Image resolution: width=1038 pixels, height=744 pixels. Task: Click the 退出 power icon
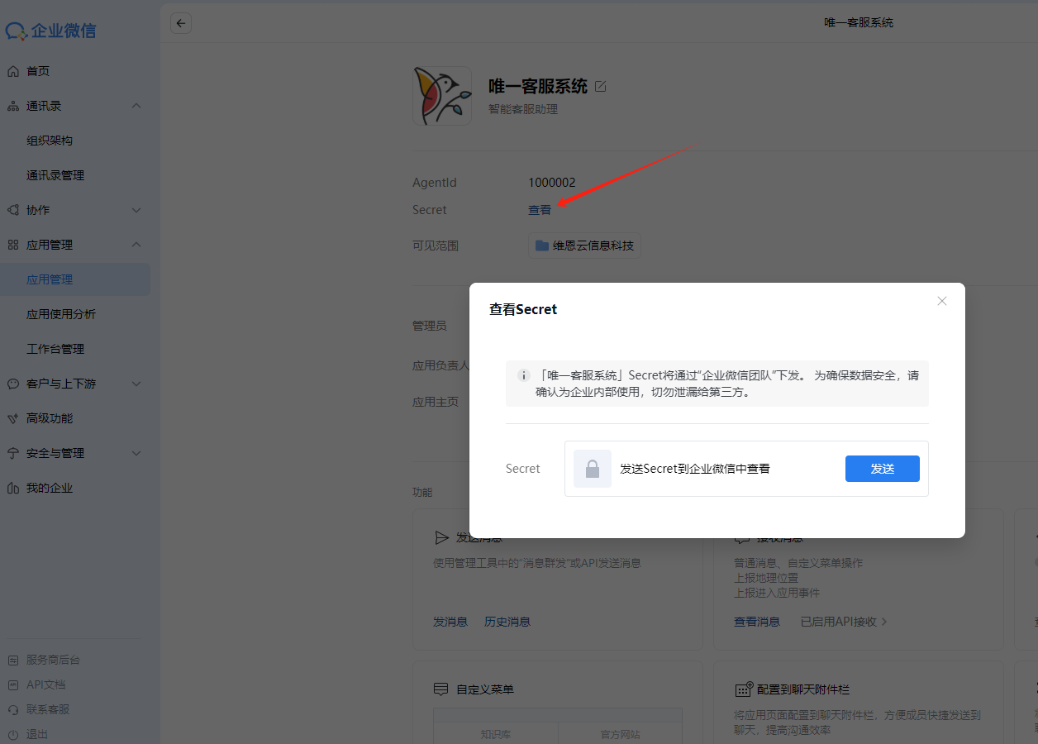[x=13, y=734]
